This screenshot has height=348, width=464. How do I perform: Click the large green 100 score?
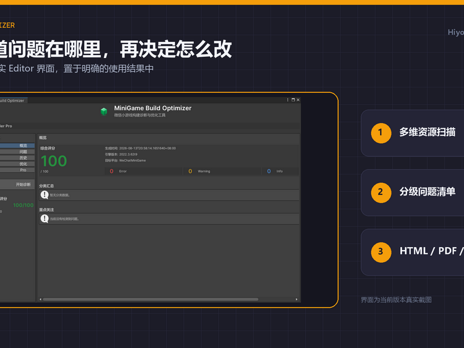coord(54,161)
